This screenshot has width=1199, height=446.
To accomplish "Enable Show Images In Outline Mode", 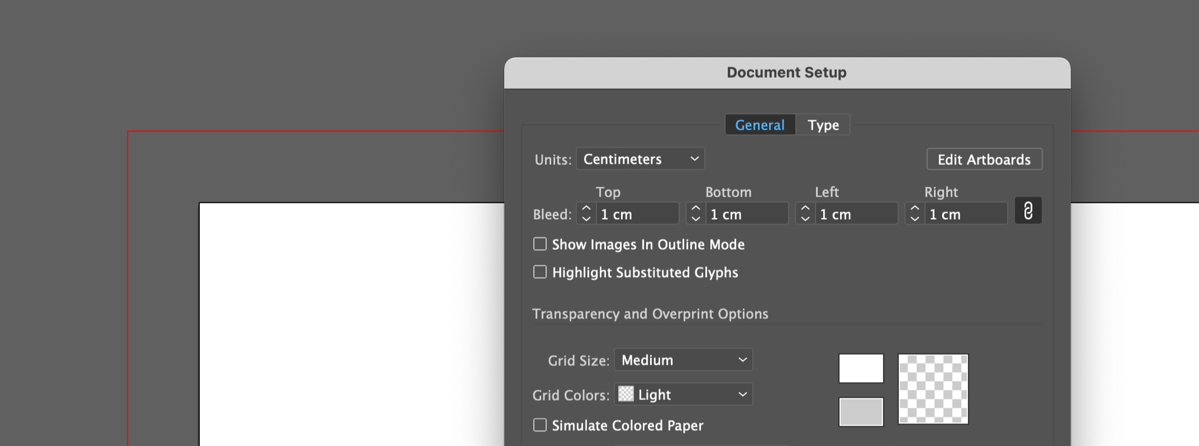I will point(540,244).
